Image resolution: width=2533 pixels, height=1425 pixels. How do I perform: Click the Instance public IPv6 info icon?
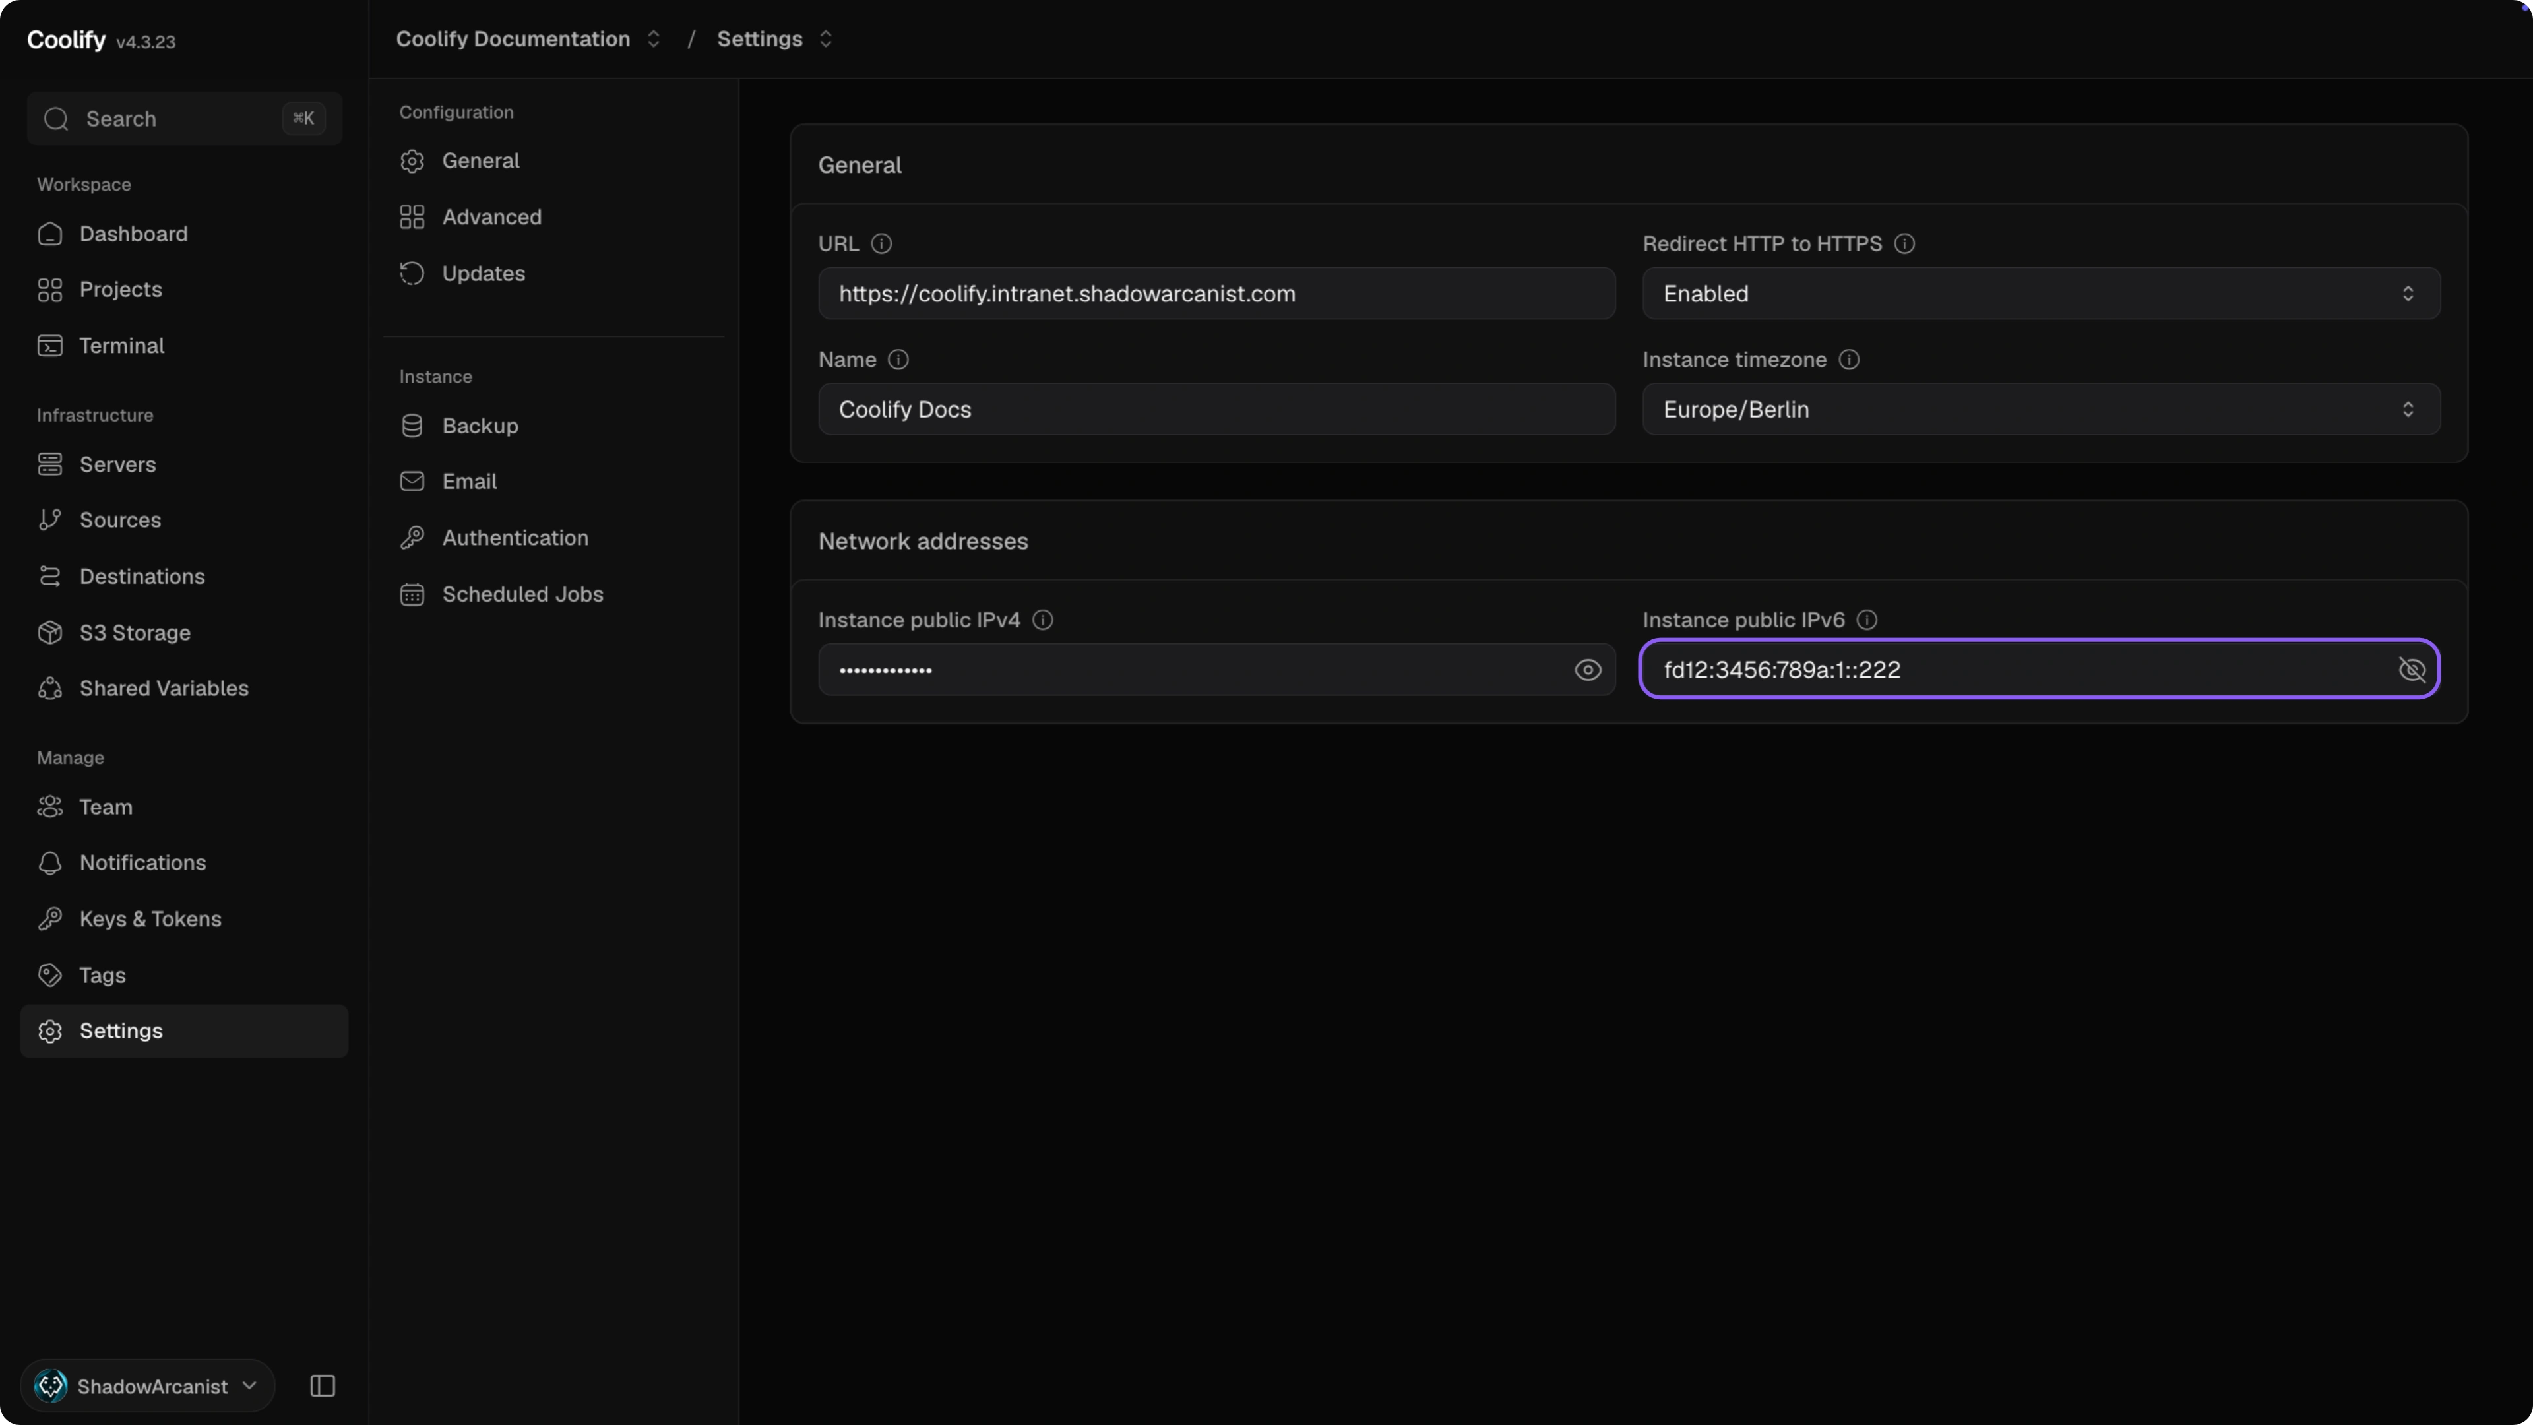1866,619
